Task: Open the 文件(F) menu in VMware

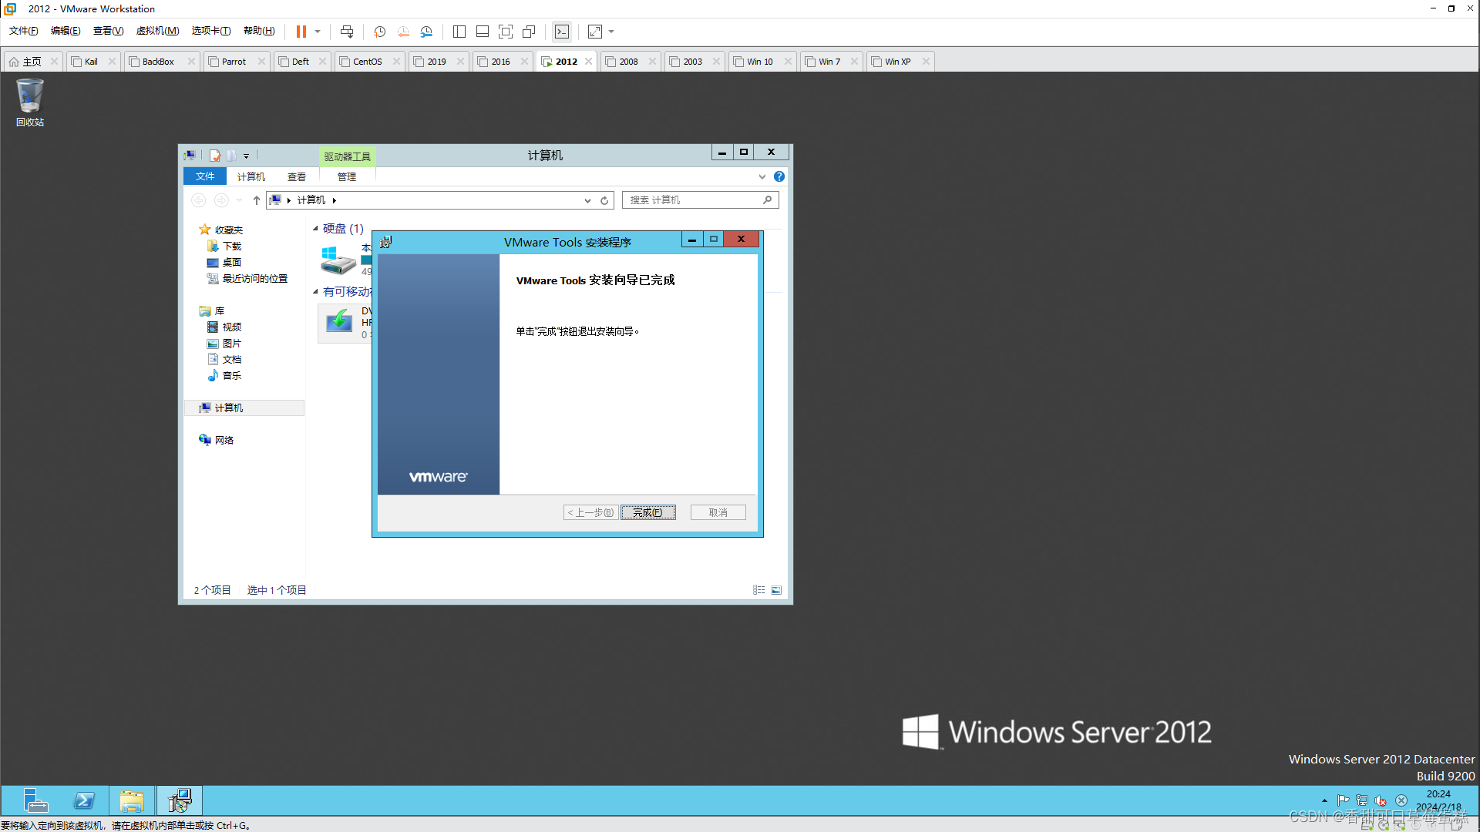Action: 23,31
